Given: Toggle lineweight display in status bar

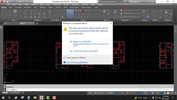Looking at the screenshot, I should [146, 93].
